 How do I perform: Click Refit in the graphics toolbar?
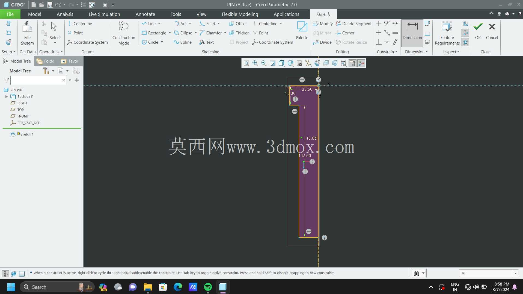(246, 63)
